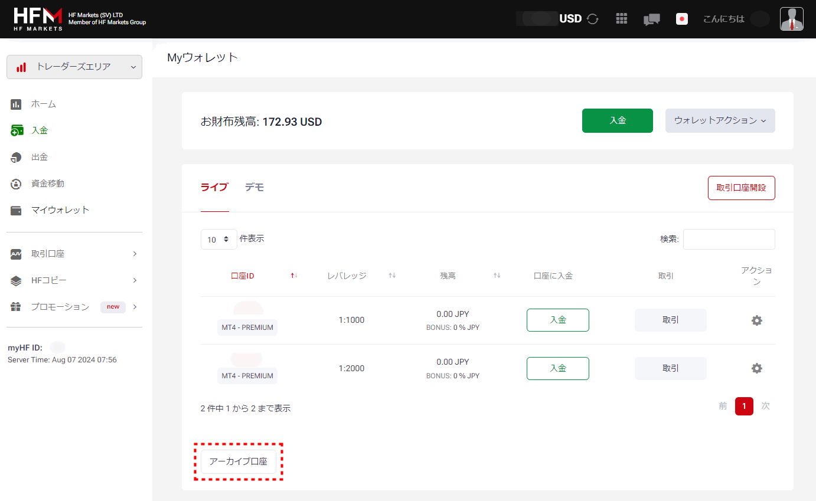
Task: Click the 取引口座開設 button
Action: coord(741,188)
